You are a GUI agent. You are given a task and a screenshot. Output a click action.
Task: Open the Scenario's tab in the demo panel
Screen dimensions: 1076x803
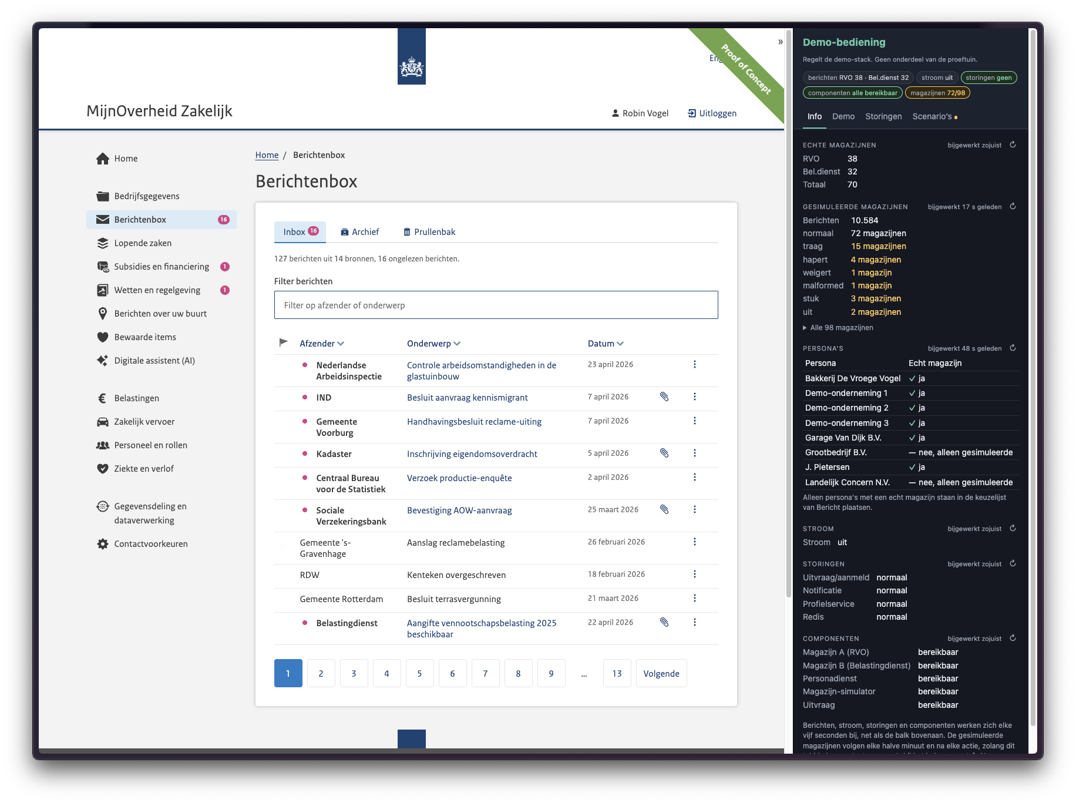[935, 116]
